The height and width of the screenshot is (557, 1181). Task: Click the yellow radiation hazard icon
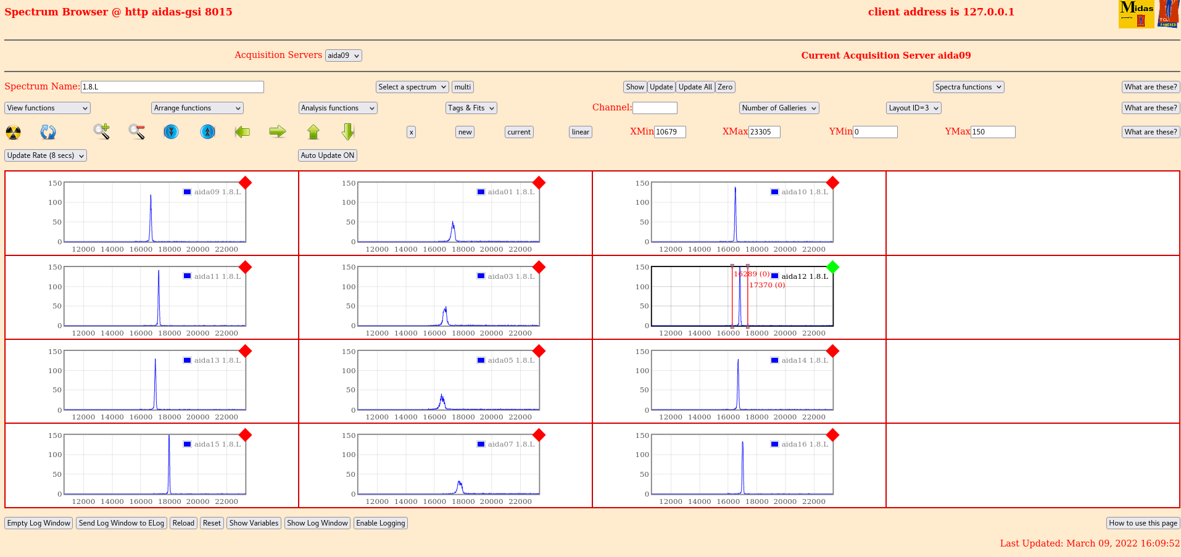pos(13,132)
